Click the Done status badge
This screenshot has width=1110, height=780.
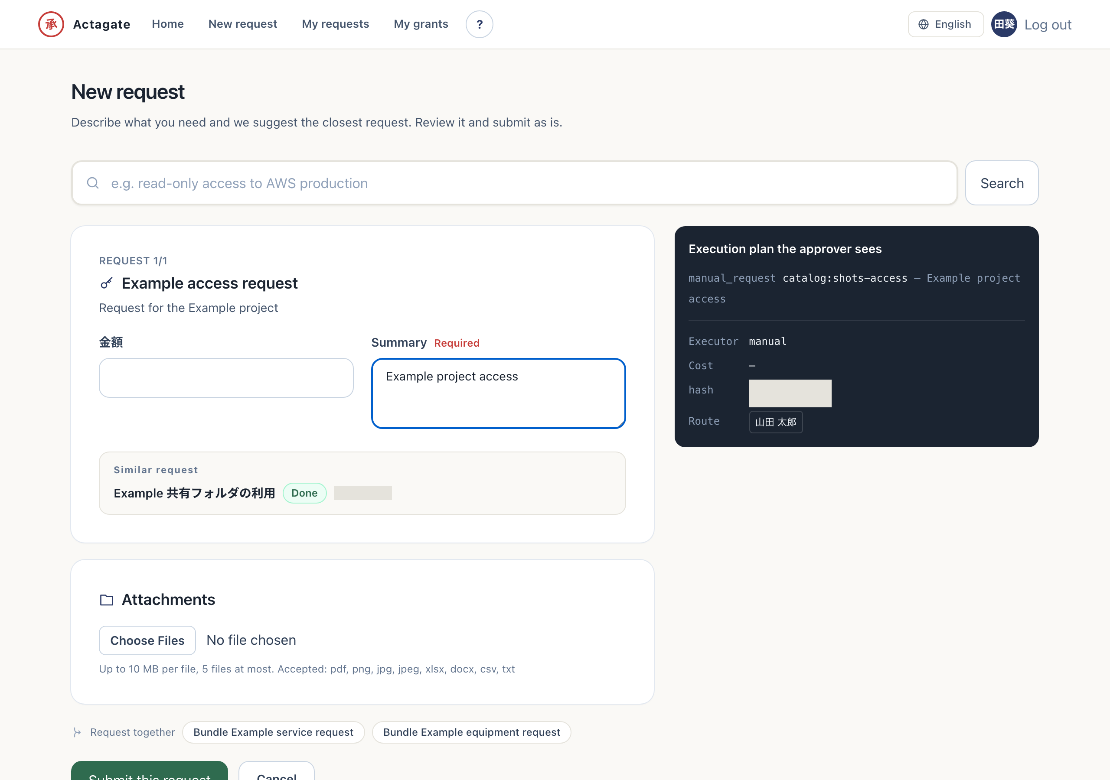304,493
